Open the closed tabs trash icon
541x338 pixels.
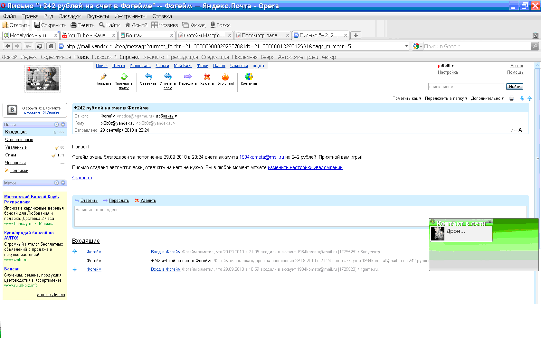pos(535,35)
